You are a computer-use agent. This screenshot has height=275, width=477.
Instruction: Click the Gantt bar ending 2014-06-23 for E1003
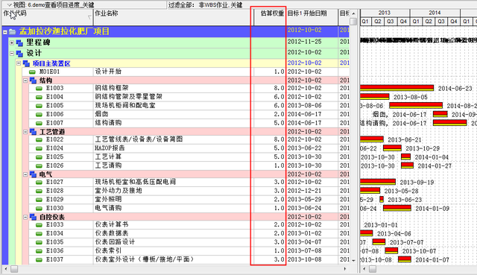pos(397,88)
